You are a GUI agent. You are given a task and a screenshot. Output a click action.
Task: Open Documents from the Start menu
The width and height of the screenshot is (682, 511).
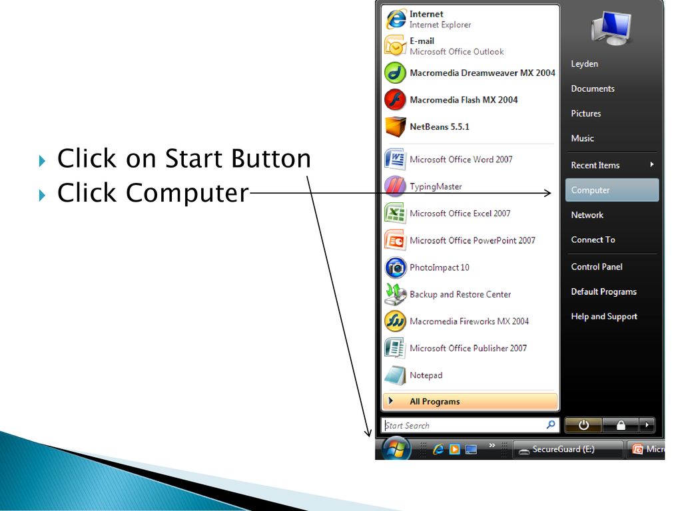[593, 88]
